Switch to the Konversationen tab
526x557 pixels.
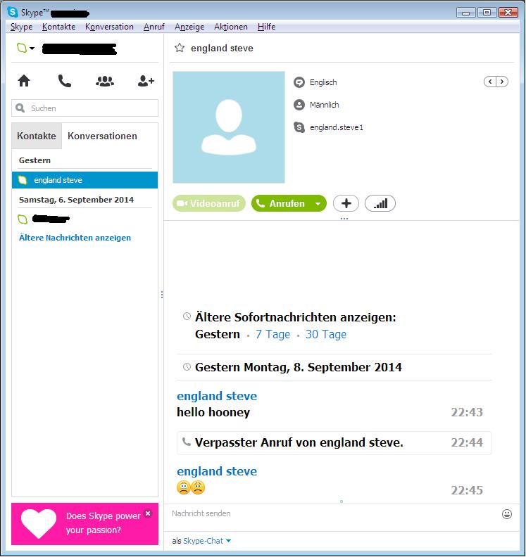(102, 136)
